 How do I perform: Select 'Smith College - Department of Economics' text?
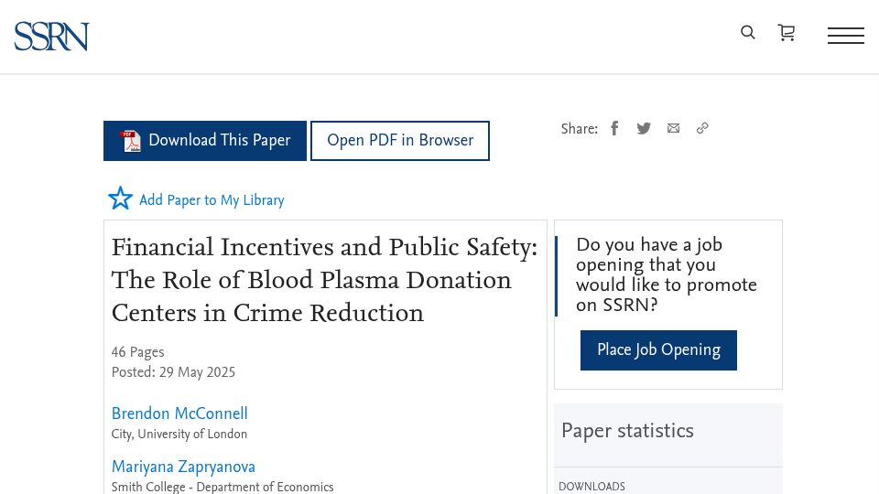click(222, 487)
